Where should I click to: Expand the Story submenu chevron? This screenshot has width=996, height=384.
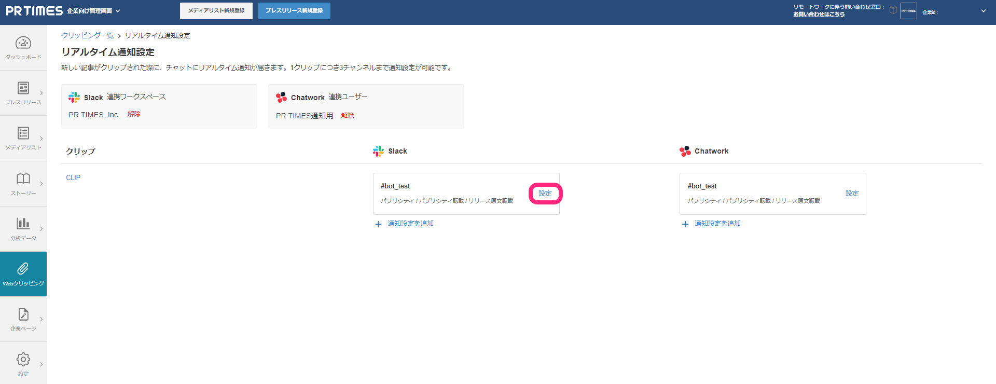[x=41, y=184]
